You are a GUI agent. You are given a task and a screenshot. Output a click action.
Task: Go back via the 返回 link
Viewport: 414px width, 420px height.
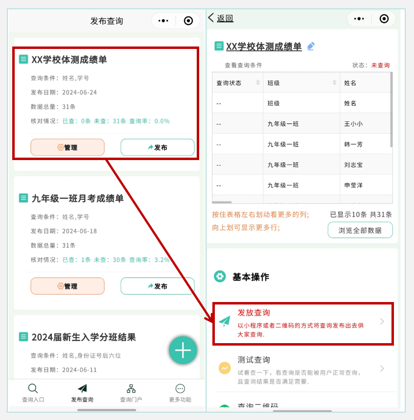[225, 18]
